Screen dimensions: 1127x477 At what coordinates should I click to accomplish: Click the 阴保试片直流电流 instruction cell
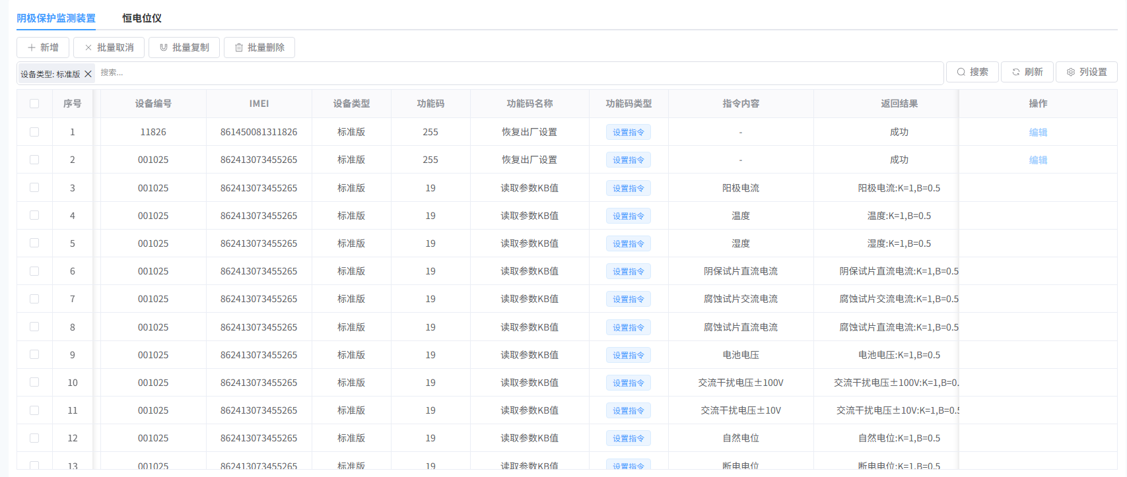pyautogui.click(x=741, y=271)
